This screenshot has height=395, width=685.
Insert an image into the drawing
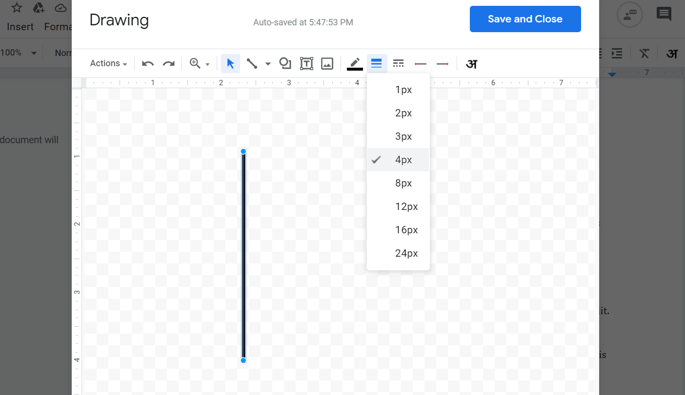click(x=327, y=63)
